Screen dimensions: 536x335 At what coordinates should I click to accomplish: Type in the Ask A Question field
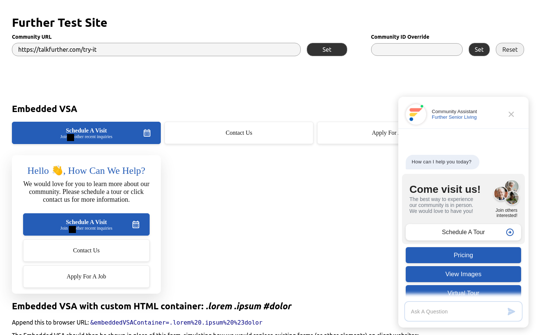click(456, 312)
